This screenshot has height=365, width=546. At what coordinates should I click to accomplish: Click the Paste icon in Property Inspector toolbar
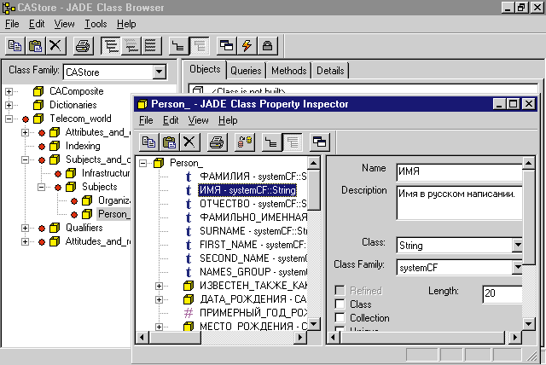point(169,142)
